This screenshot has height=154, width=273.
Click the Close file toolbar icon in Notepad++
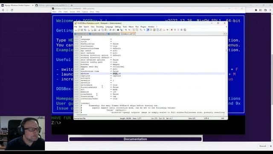coord(89,30)
